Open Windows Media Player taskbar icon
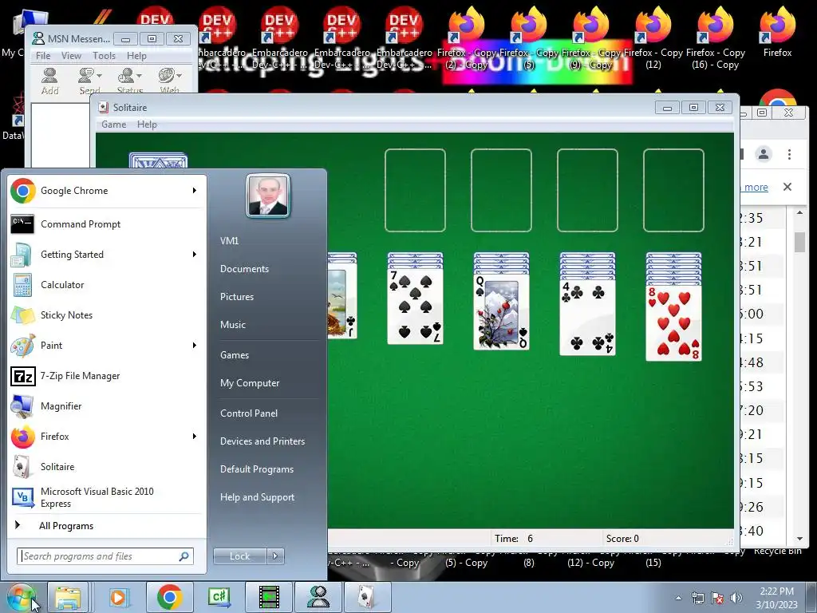Screen dimensions: 817x613 (x=118, y=597)
